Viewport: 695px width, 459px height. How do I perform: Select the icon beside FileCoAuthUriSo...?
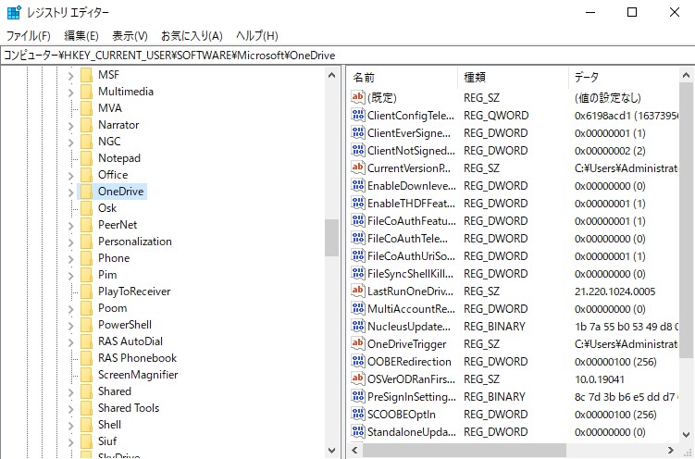tap(358, 255)
